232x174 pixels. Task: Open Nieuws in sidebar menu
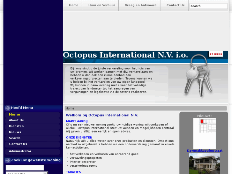tap(33, 132)
